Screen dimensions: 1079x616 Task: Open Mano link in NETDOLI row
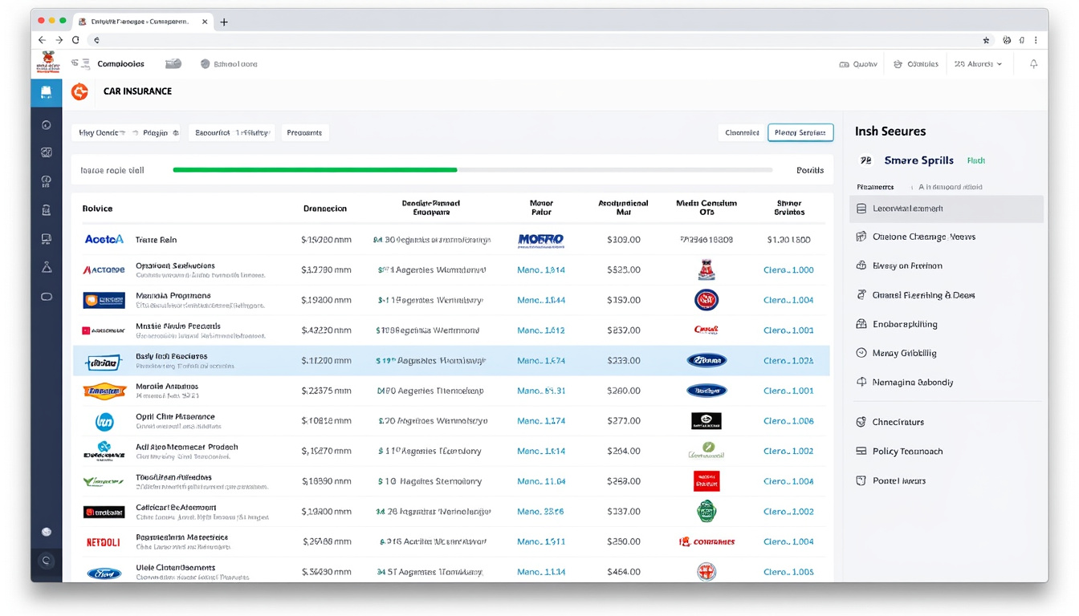541,542
